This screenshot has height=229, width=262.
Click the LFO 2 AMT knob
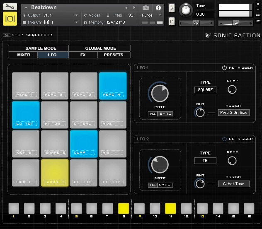point(200,183)
